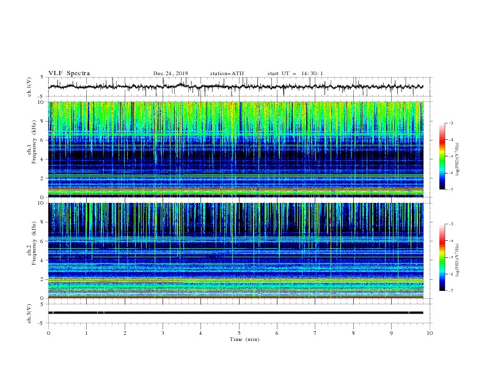Click the ch.3 voltage black trace

click(235, 313)
